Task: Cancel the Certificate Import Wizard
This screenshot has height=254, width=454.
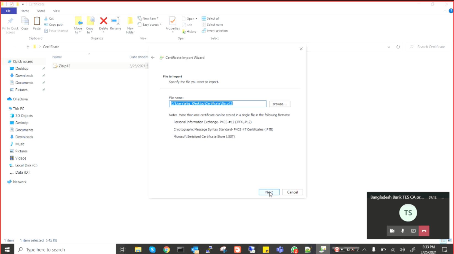Action: [x=292, y=192]
